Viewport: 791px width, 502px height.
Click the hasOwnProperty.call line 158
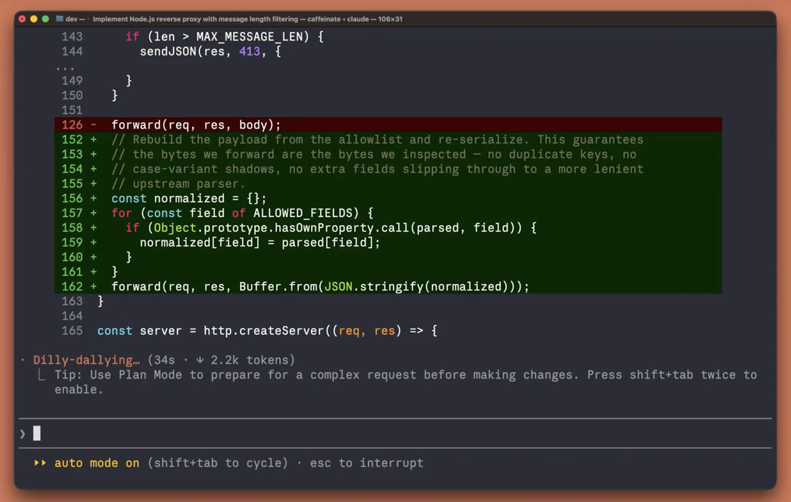tap(331, 228)
